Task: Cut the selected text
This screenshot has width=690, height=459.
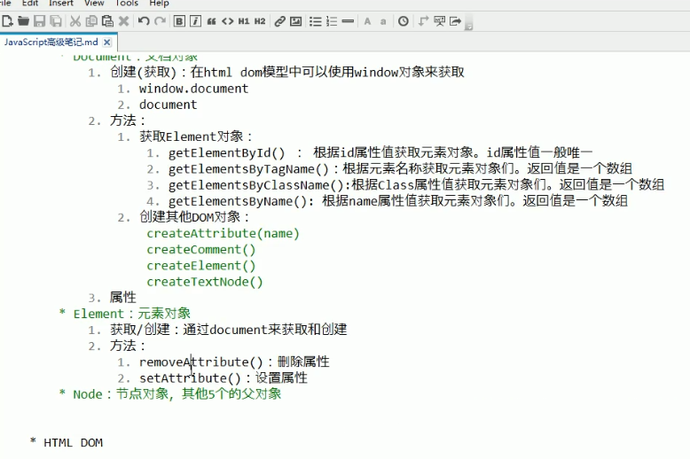Action: click(75, 20)
